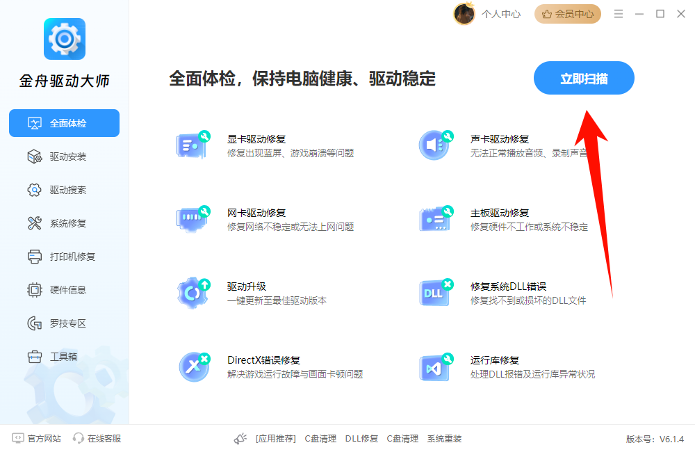Click the 打印机修复 printer icon
The image size is (695, 452).
coord(35,257)
